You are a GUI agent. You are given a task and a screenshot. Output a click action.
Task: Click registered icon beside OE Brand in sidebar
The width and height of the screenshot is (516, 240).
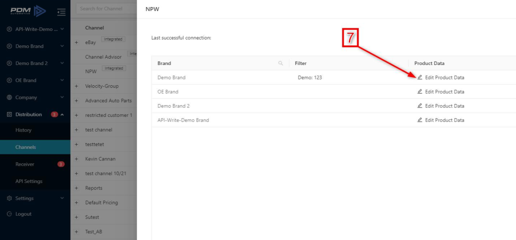[9, 80]
